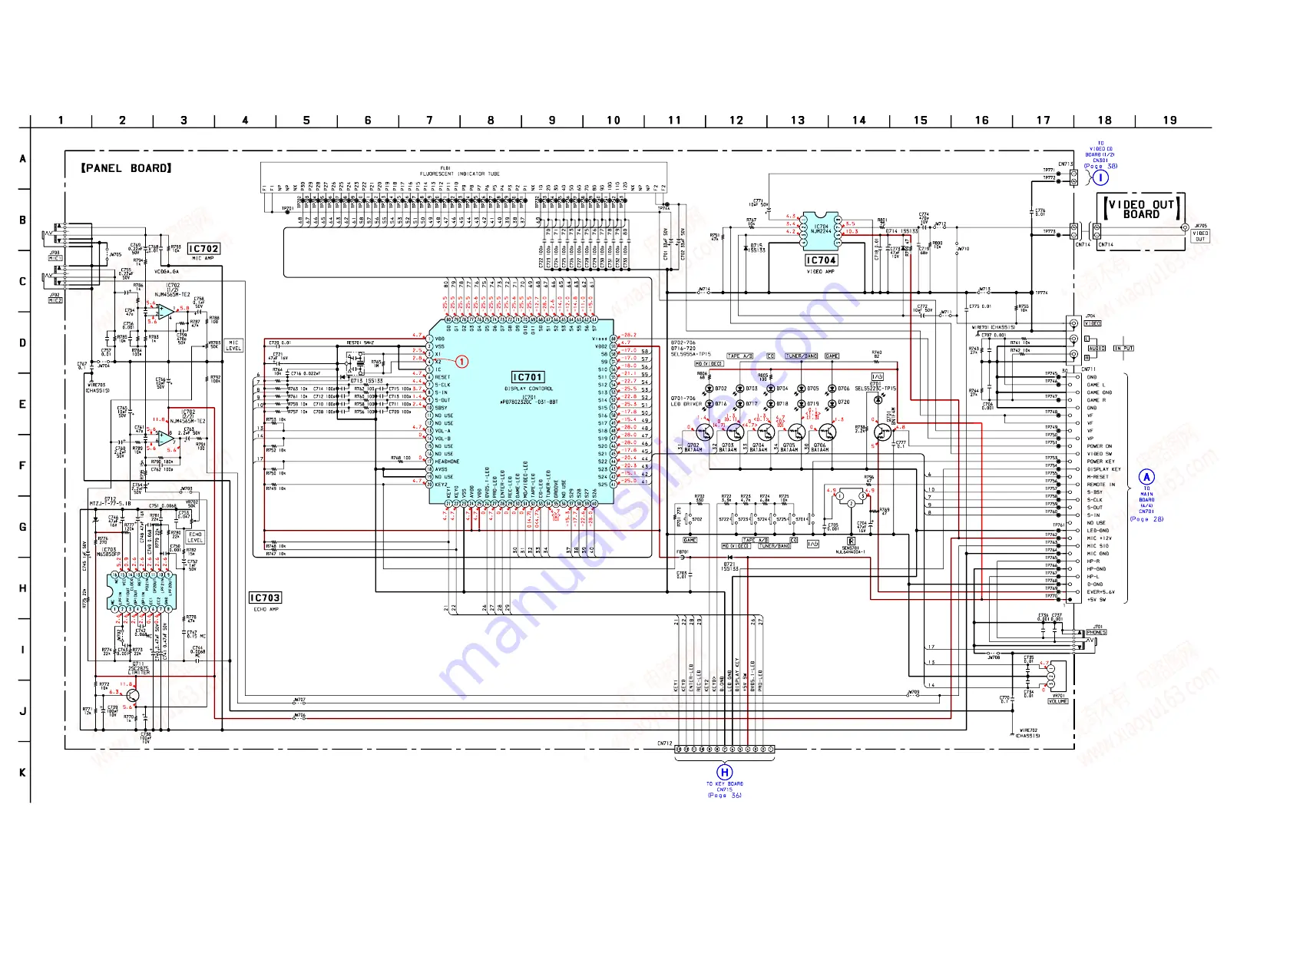Click the POWER KEY connector signal
This screenshot has height=970, width=1290.
pos(1100,462)
